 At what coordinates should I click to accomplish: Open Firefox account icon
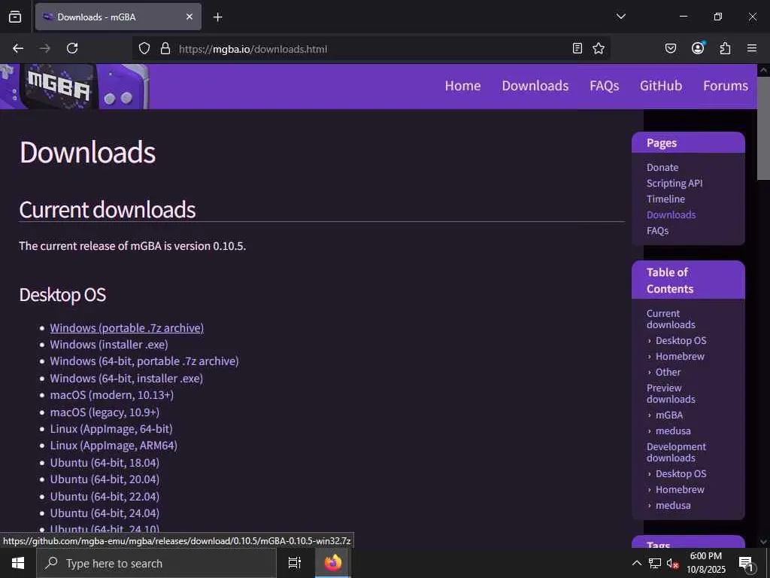click(698, 48)
